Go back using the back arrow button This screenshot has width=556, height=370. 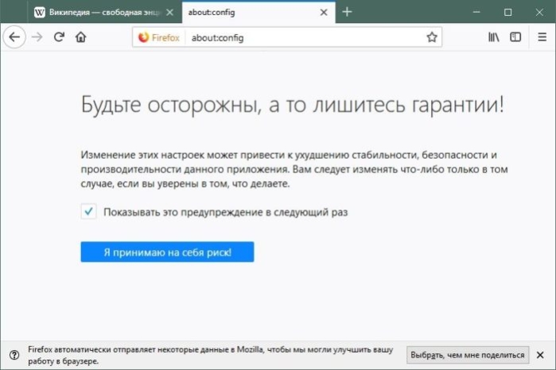tap(14, 37)
